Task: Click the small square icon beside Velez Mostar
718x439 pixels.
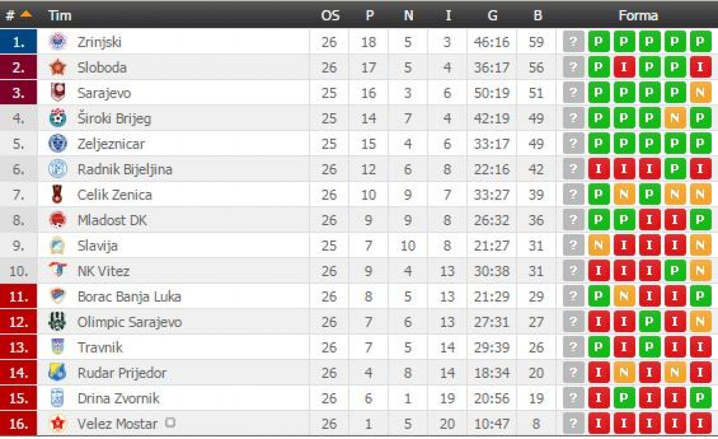Action: (170, 422)
